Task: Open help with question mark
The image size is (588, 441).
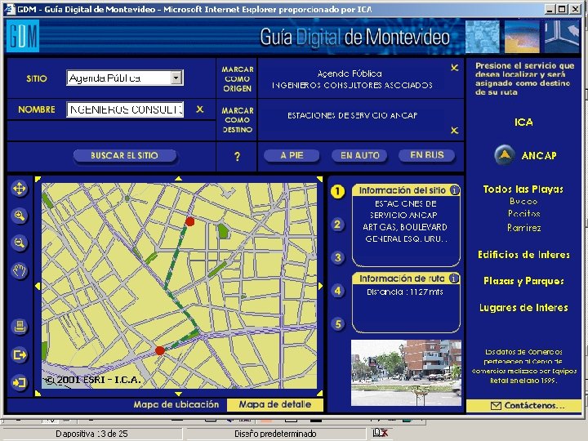Action: click(x=237, y=156)
